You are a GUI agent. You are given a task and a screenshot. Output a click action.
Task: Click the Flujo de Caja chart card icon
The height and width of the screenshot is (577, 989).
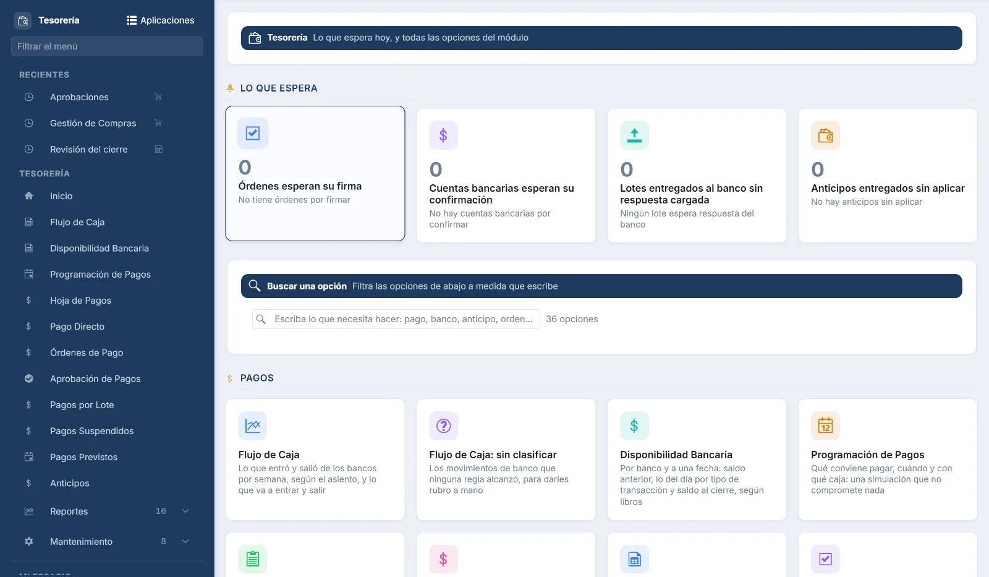point(253,426)
